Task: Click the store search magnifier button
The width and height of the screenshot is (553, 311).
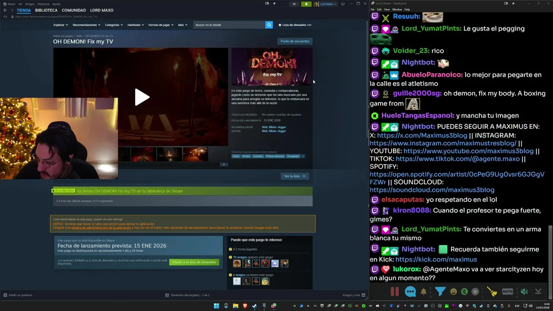Action: coord(269,25)
